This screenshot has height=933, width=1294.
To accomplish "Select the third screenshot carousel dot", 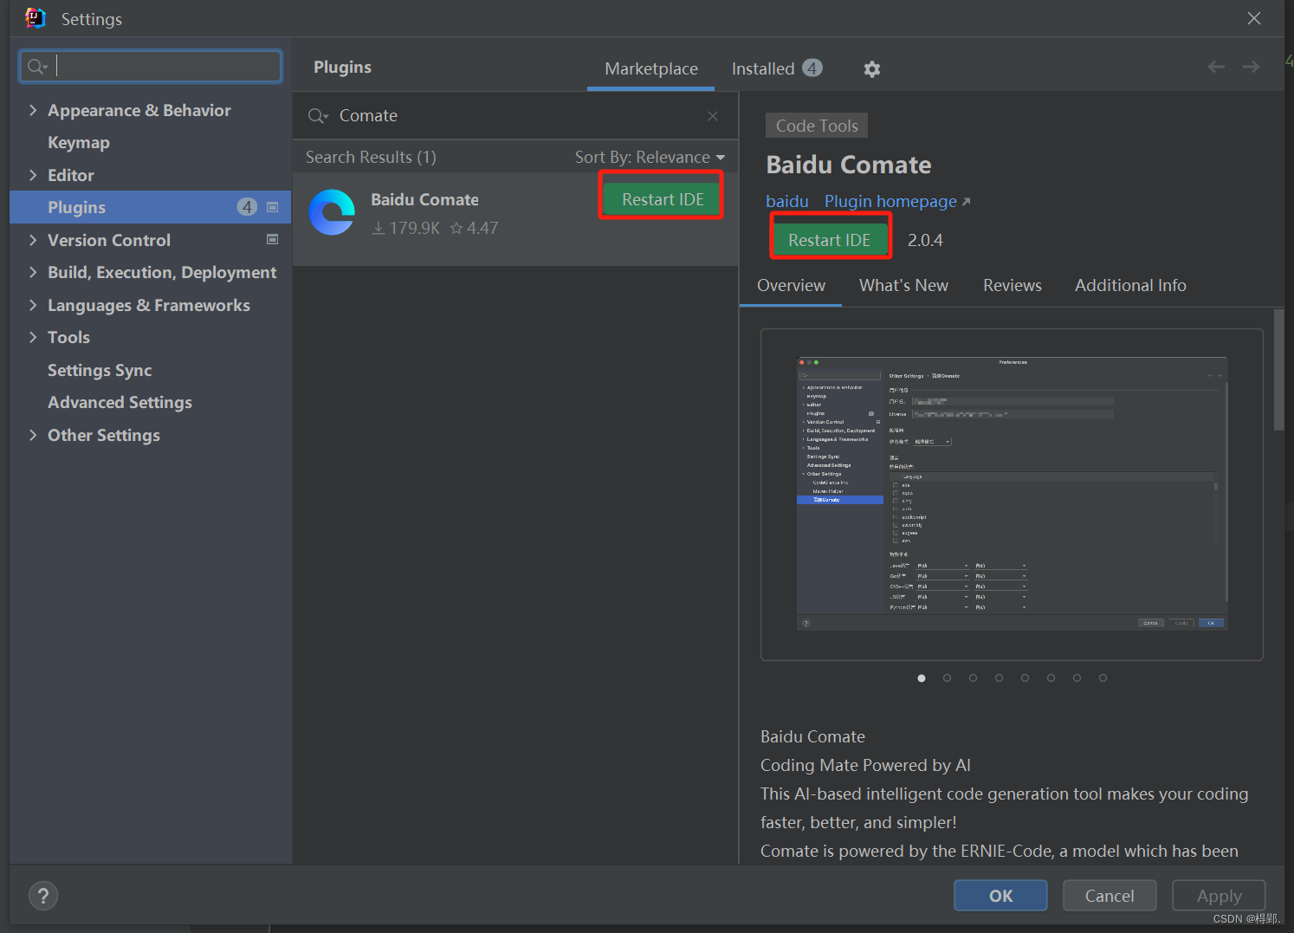I will (x=974, y=678).
